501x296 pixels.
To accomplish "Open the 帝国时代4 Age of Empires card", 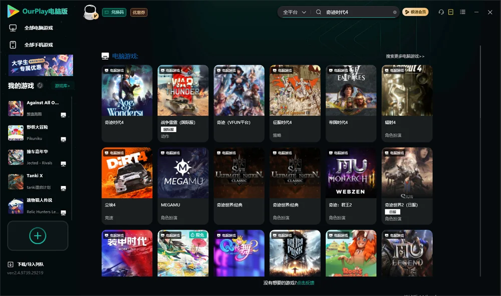I will 351,103.
